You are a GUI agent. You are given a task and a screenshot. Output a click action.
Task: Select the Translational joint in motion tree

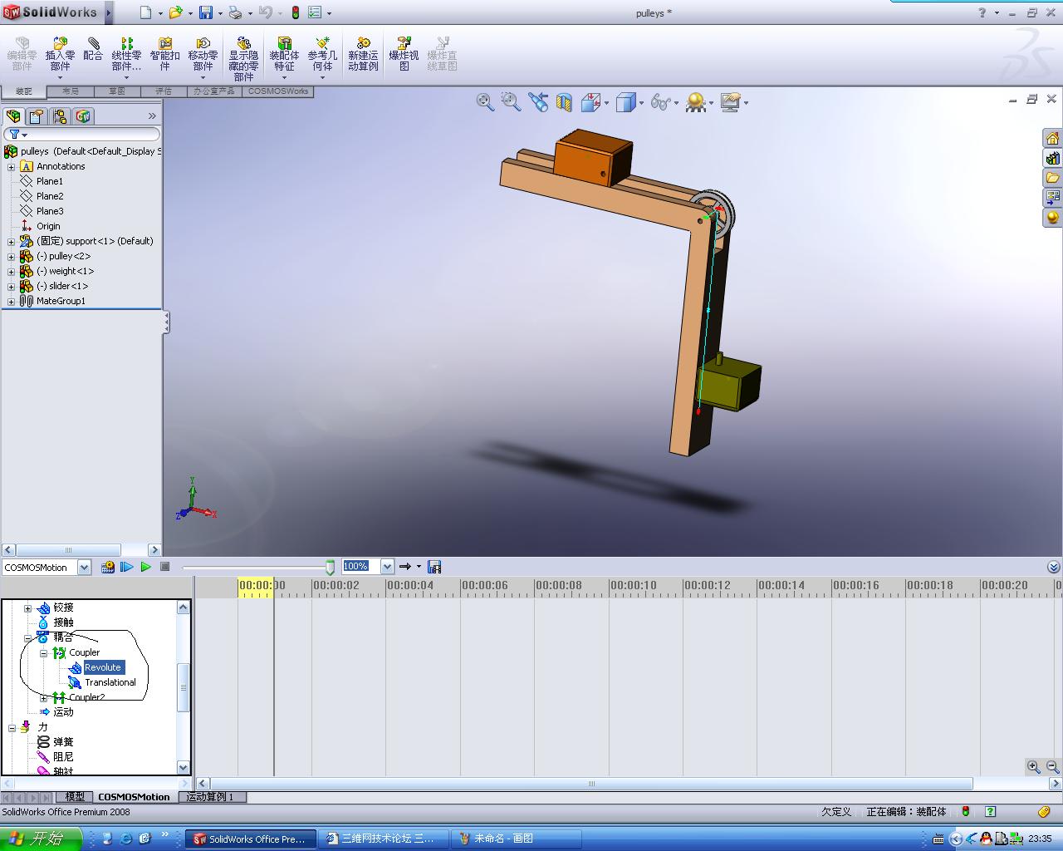coord(110,682)
